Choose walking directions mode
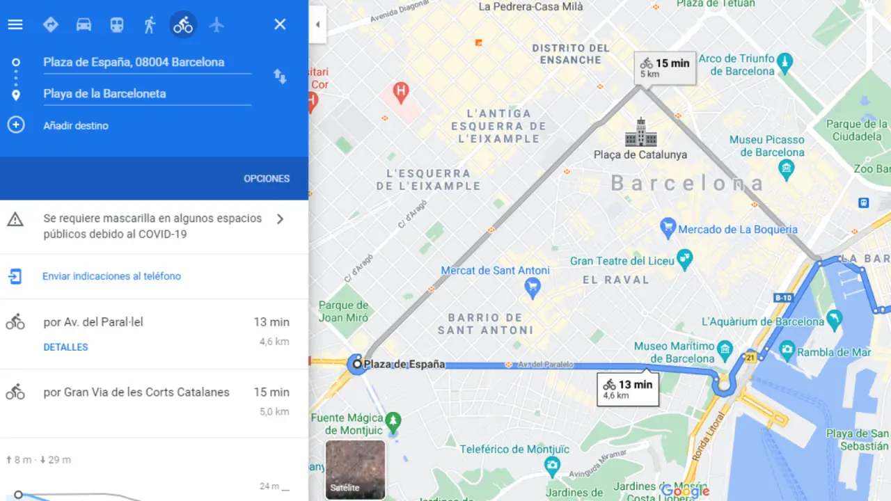 [x=150, y=24]
